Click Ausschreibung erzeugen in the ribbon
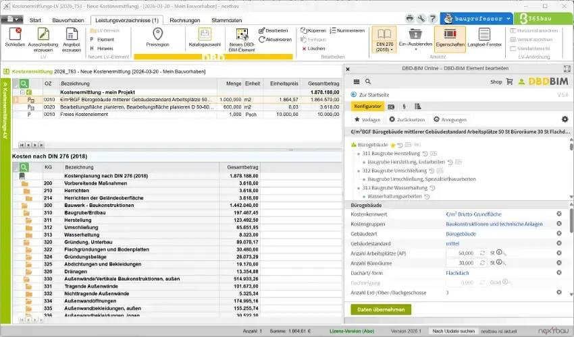This screenshot has height=337, width=574. click(x=43, y=40)
